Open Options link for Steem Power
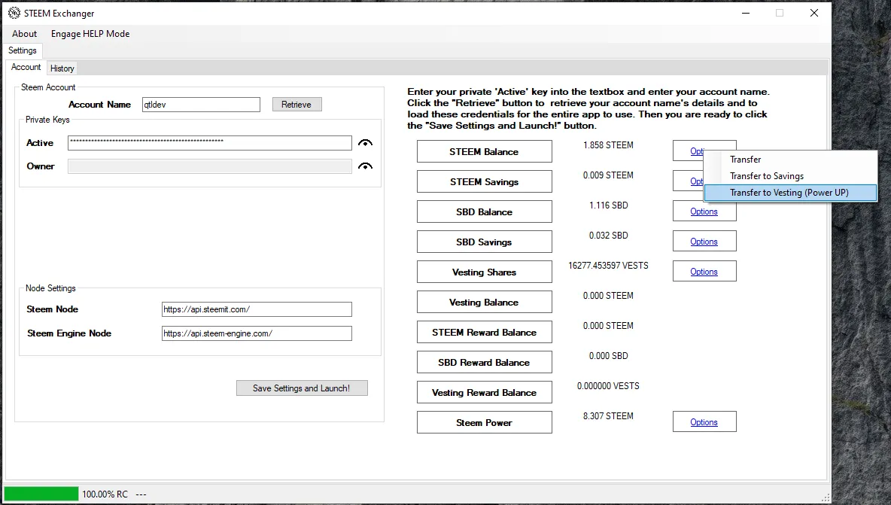This screenshot has height=505, width=891. click(x=704, y=422)
